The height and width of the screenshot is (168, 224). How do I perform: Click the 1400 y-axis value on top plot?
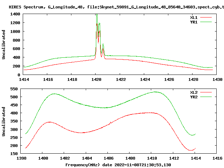coord(15,14)
